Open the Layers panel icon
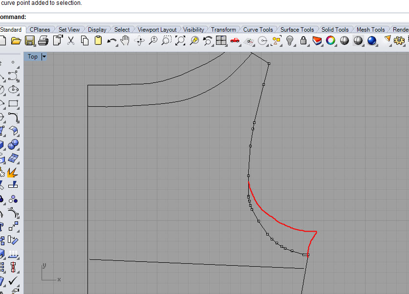The height and width of the screenshot is (294, 409). pos(317,41)
